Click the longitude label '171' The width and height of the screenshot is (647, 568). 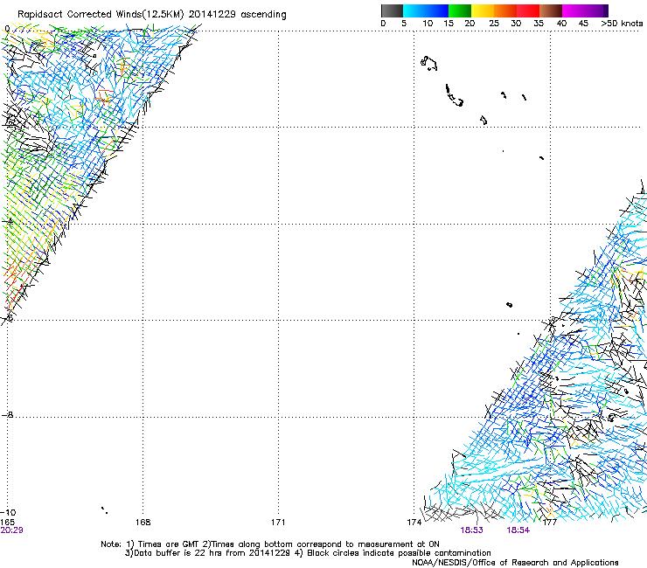[x=278, y=523]
